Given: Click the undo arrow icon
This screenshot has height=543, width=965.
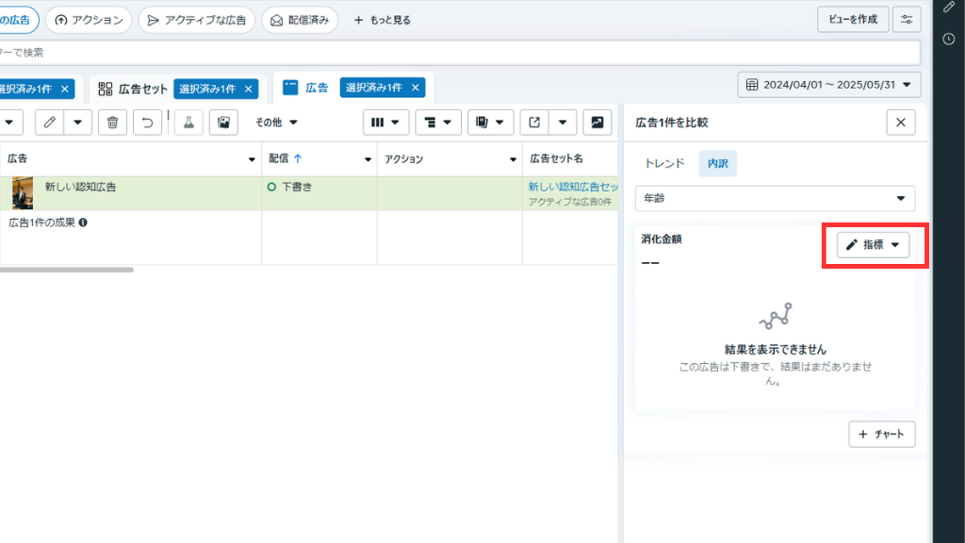Looking at the screenshot, I should point(146,122).
